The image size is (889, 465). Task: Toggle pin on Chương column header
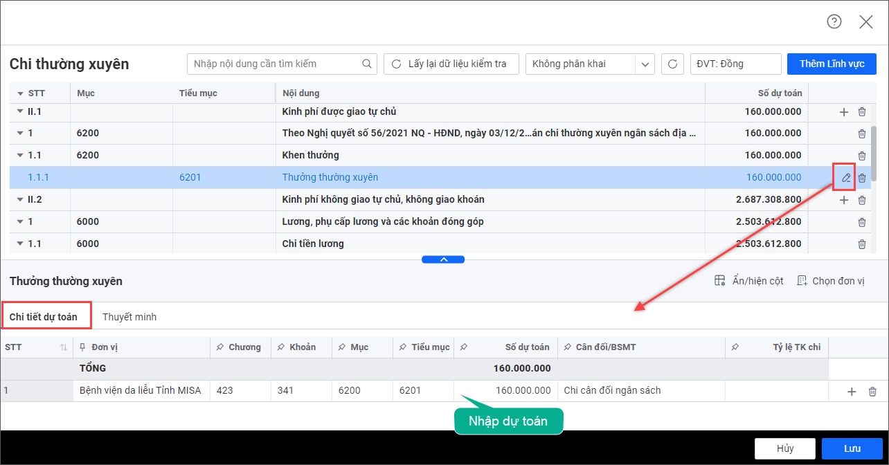(220, 347)
